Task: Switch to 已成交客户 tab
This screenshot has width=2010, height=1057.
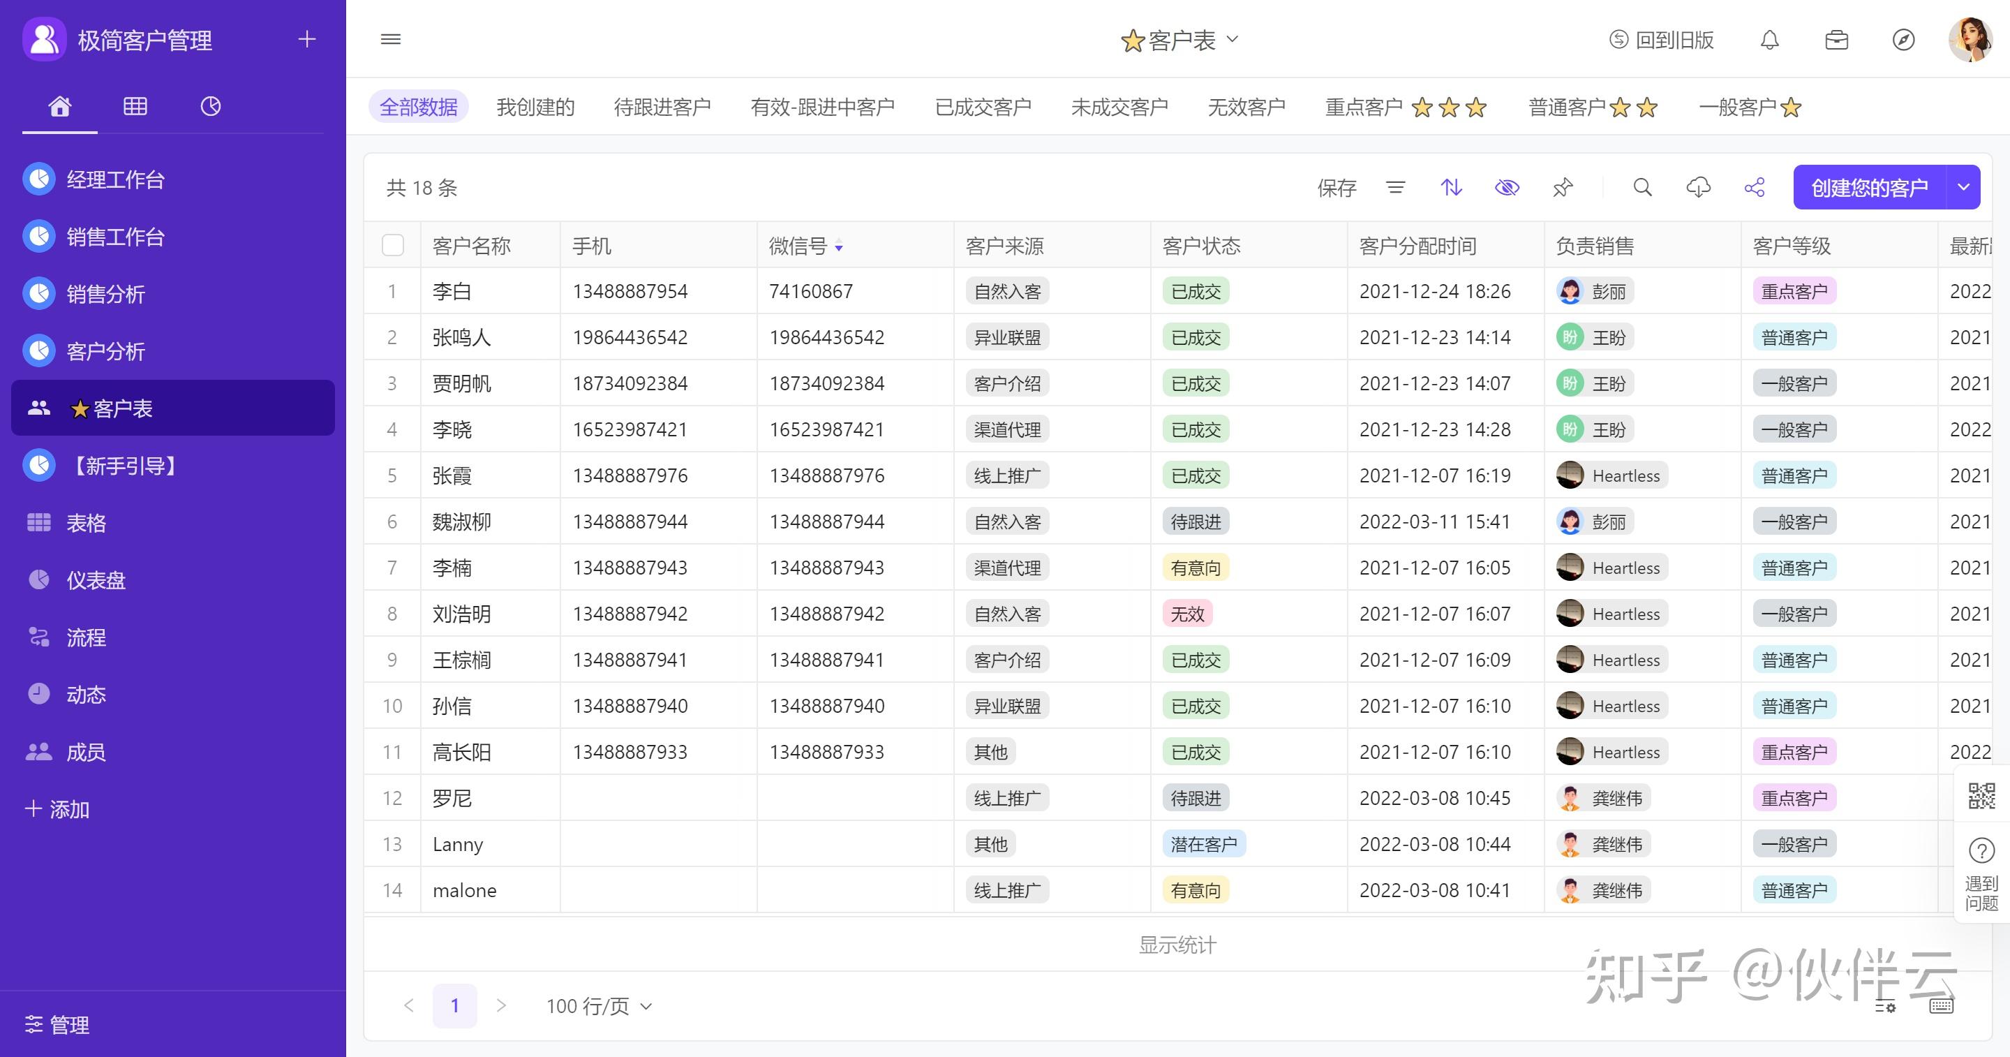Action: coord(983,107)
